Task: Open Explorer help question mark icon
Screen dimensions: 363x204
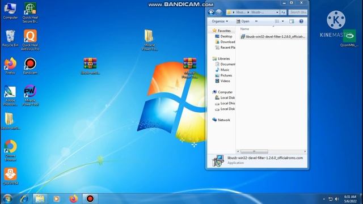Action: pyautogui.click(x=301, y=22)
